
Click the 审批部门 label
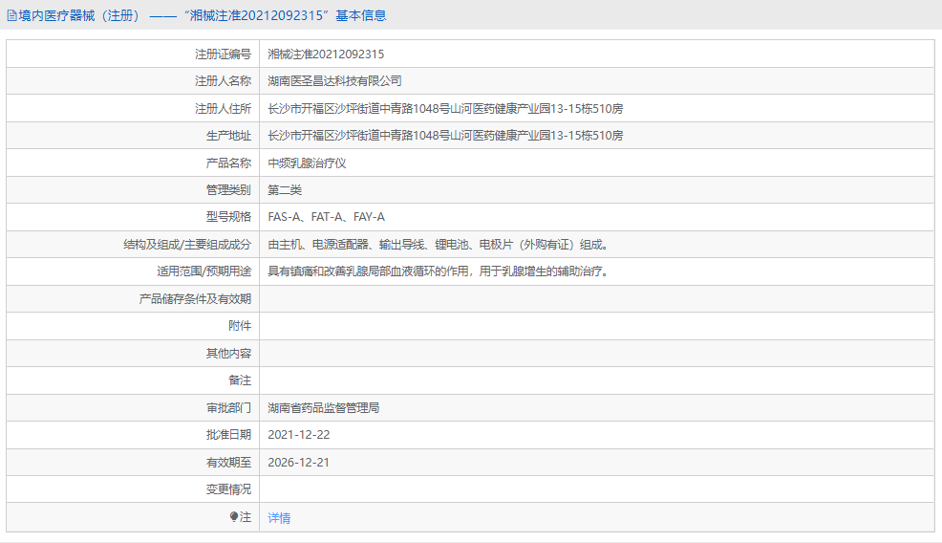(x=228, y=407)
